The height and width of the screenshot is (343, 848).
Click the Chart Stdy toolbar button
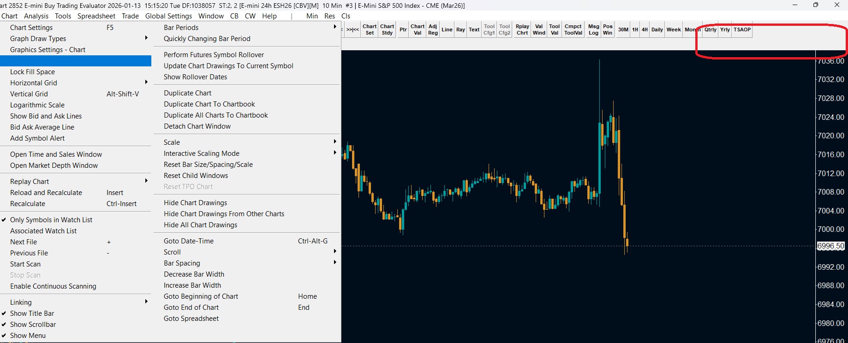click(387, 30)
